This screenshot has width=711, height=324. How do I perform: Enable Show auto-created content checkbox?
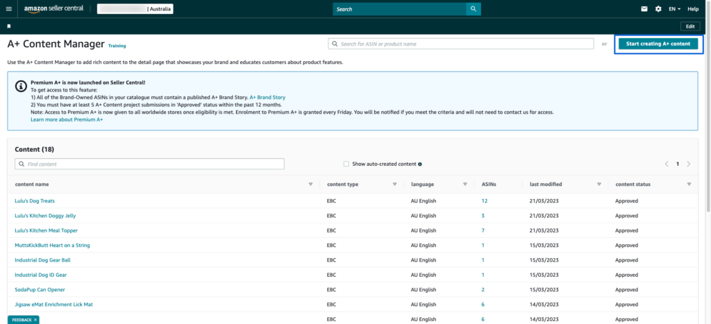(x=346, y=164)
